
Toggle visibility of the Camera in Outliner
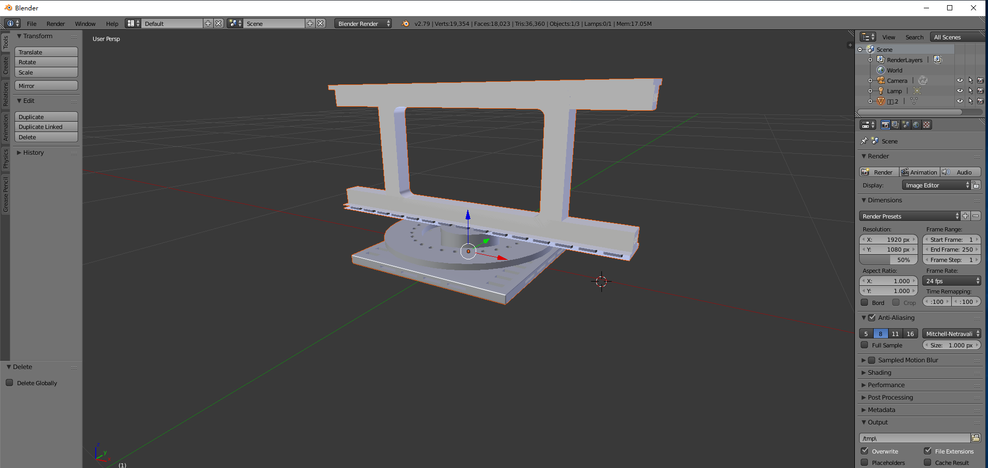click(x=960, y=81)
